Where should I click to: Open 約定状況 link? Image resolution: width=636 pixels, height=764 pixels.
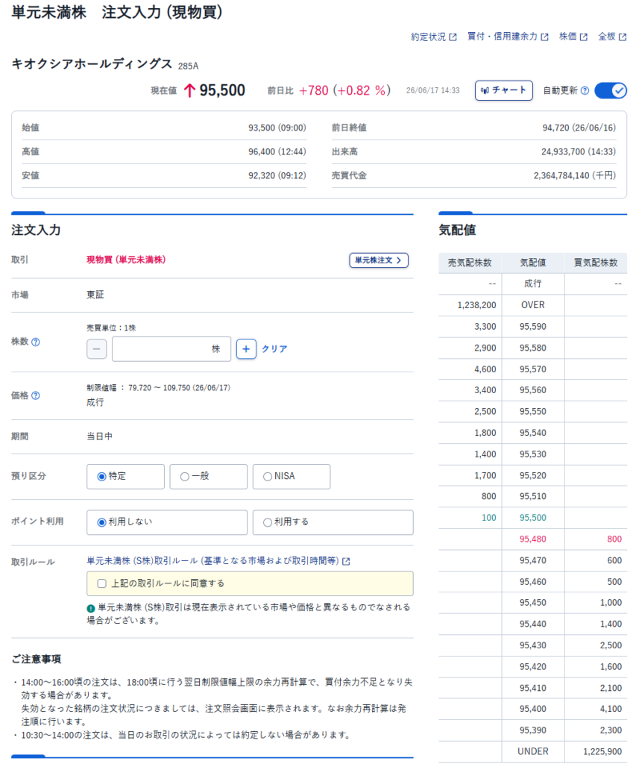click(433, 37)
